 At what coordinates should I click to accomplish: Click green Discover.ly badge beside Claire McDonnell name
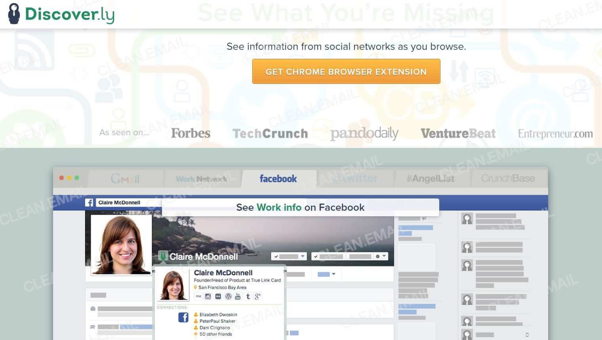[x=162, y=256]
